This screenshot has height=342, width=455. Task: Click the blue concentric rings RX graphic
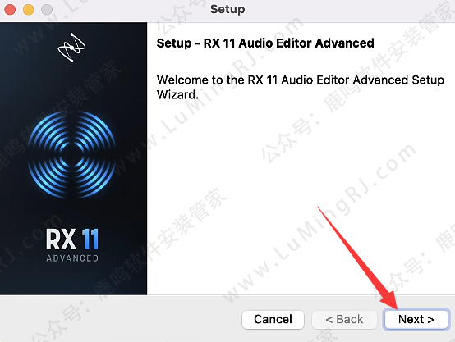(72, 154)
